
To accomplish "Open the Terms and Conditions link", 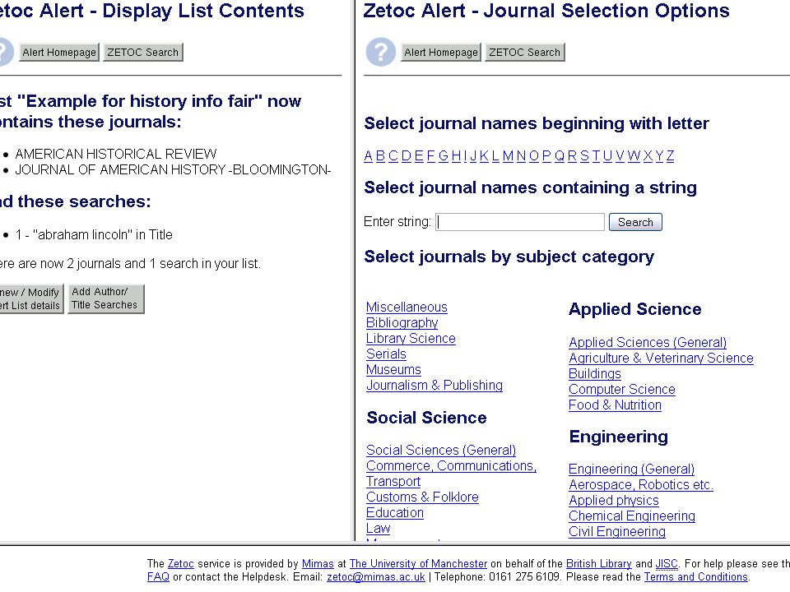I will tap(696, 577).
